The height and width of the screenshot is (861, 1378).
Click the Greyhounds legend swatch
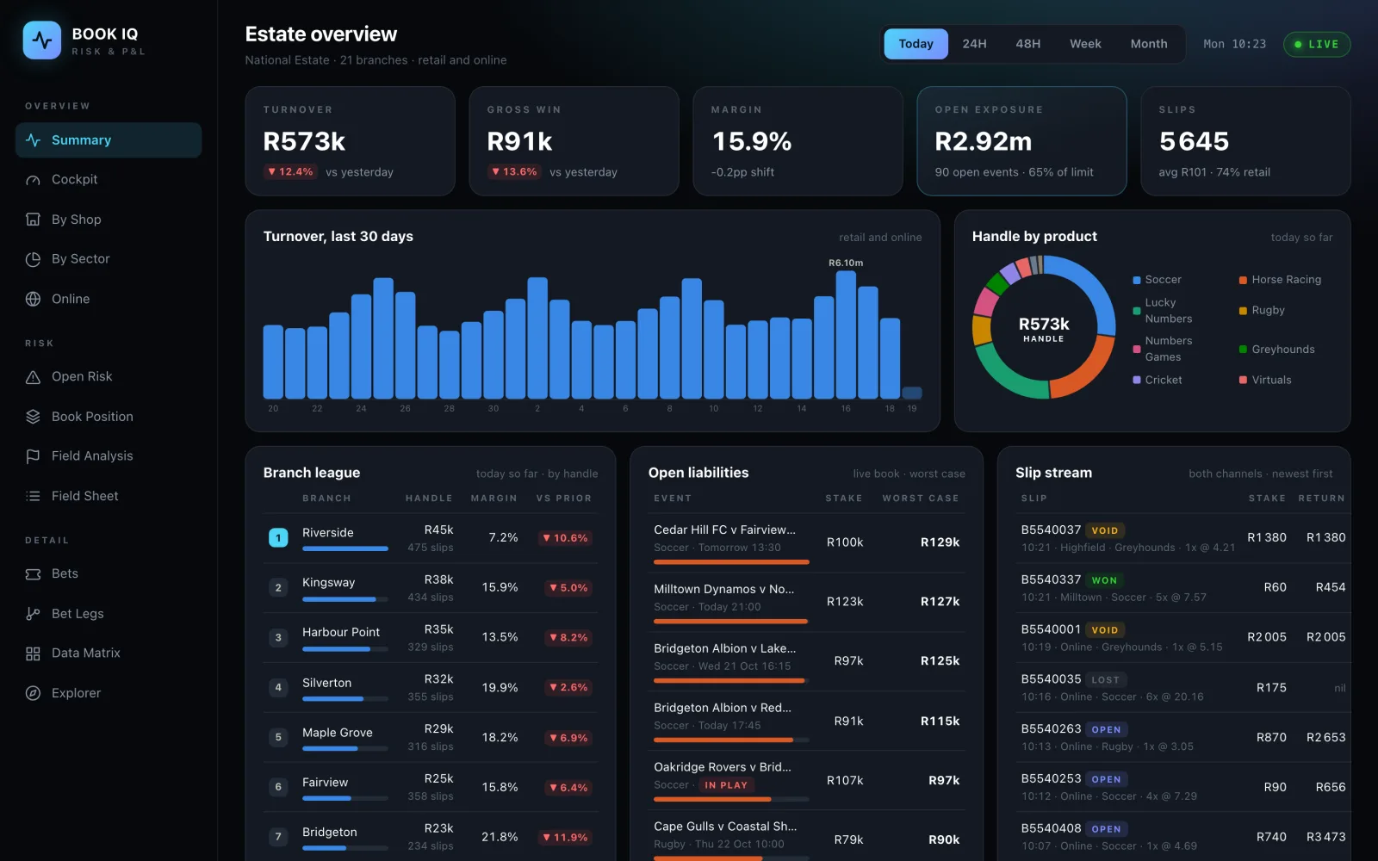pyautogui.click(x=1243, y=350)
